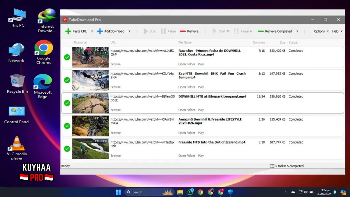Open Windows Security shield on taskbar
The height and width of the screenshot is (197, 350).
231,192
